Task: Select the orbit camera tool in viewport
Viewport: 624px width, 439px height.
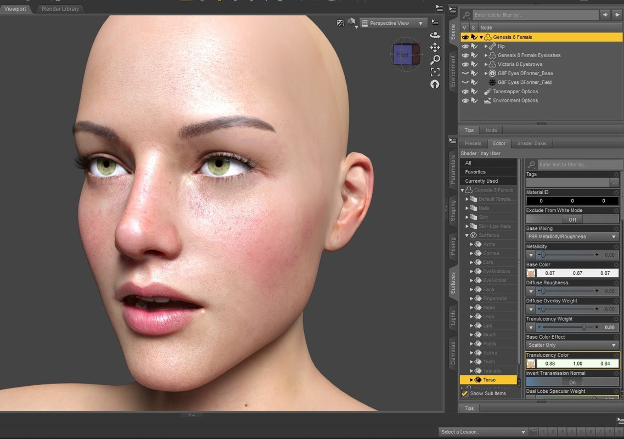Action: (x=435, y=35)
